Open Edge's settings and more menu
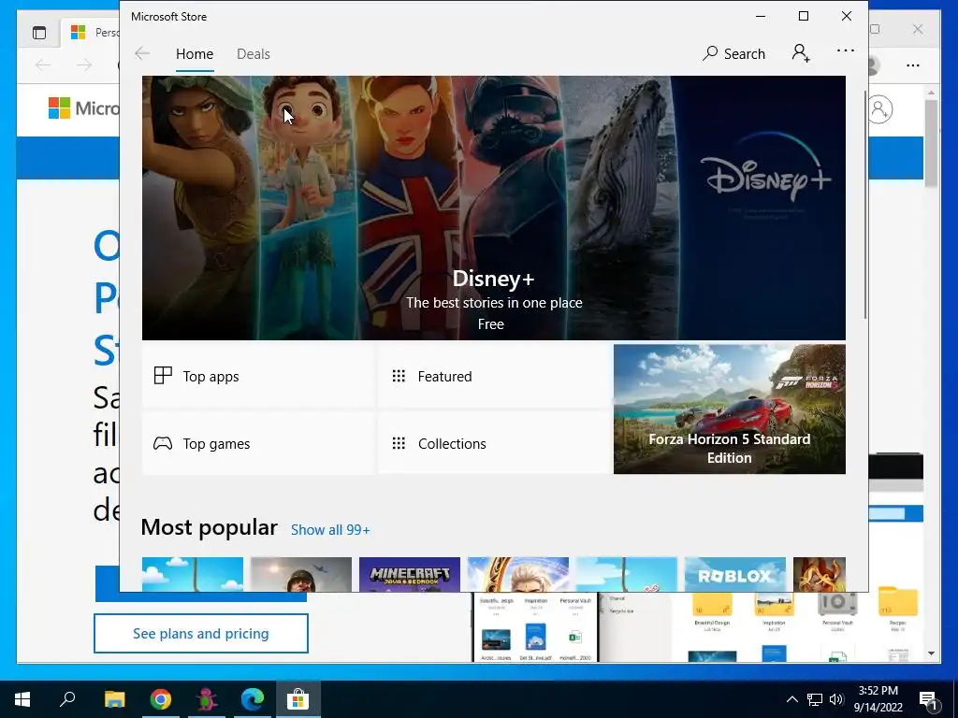 [913, 65]
